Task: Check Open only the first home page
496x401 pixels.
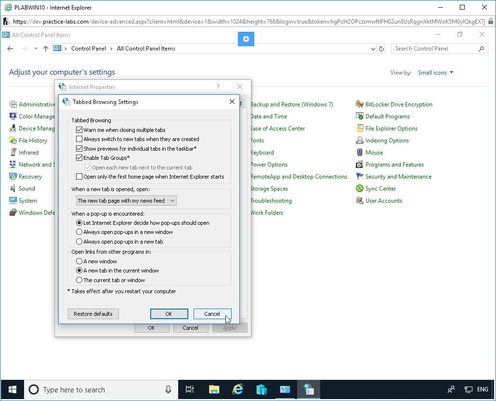Action: tap(79, 177)
